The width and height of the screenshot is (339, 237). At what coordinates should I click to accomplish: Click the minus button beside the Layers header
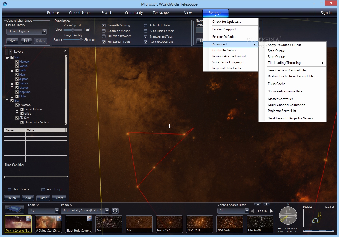pyautogui.click(x=6, y=52)
